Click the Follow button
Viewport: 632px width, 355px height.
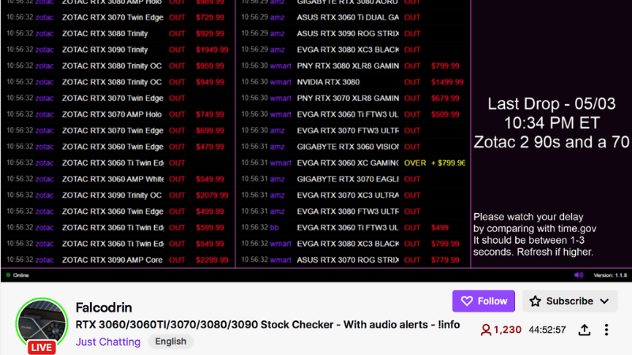[483, 301]
